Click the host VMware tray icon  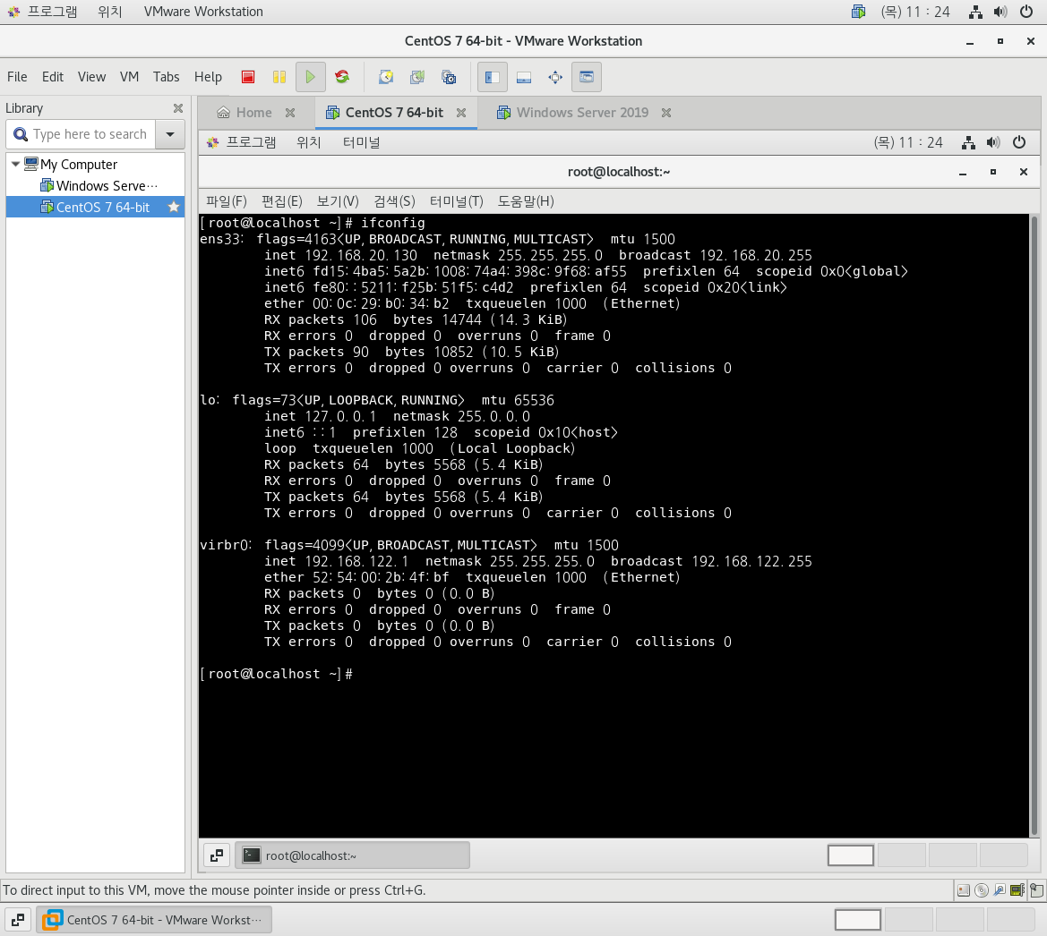[859, 12]
